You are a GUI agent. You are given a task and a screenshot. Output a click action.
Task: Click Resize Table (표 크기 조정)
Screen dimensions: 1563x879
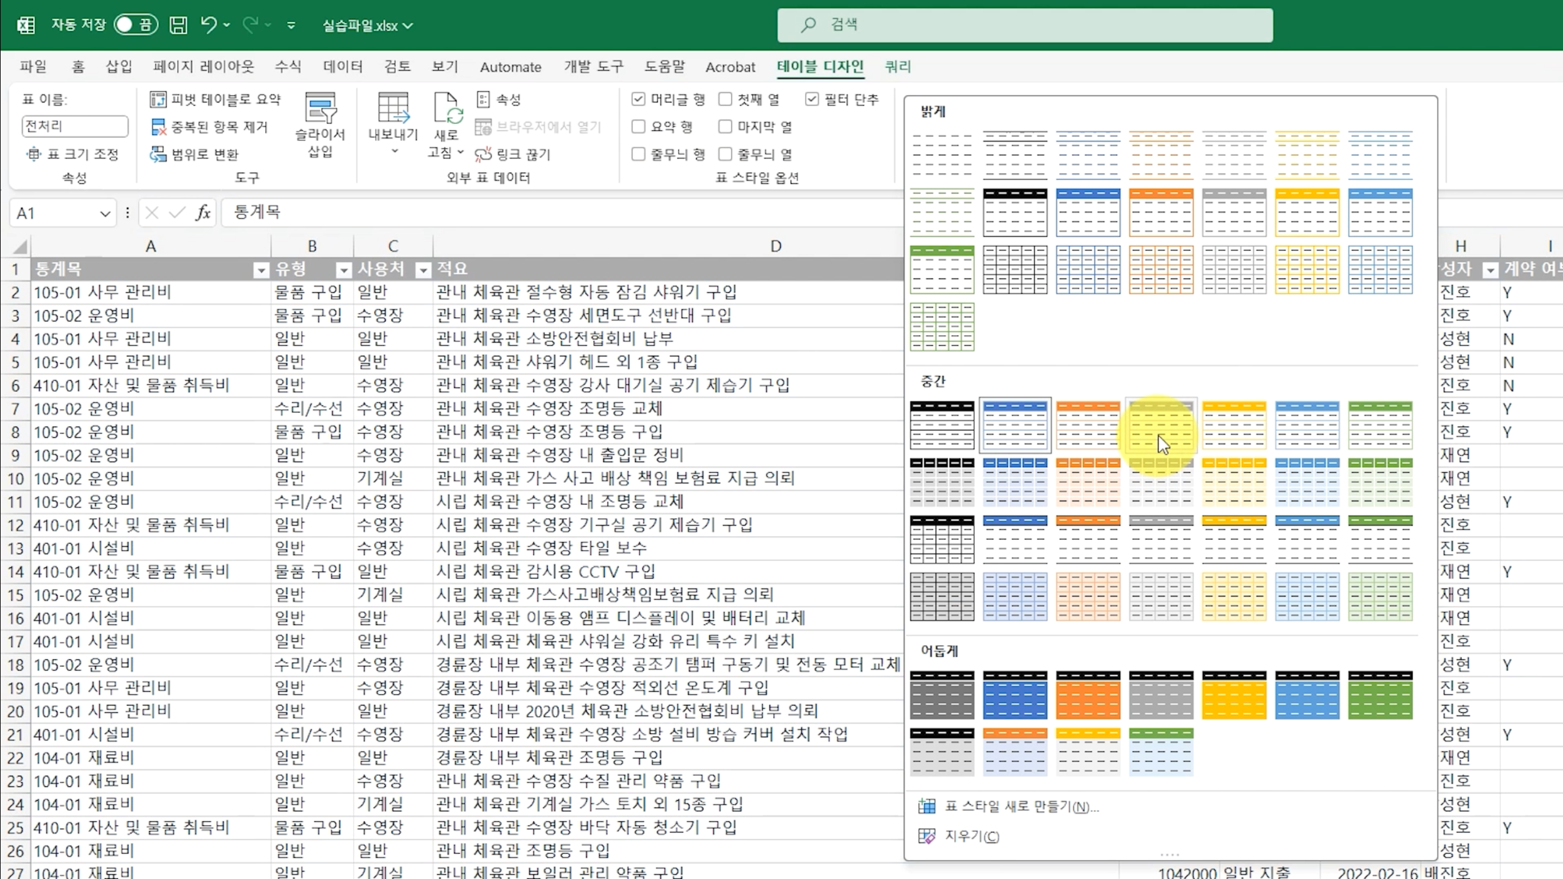coord(73,154)
